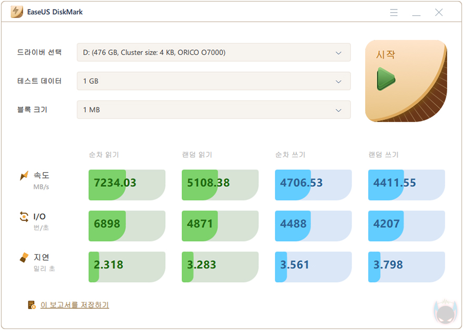Click the 번/초 unit label
This screenshot has width=463, height=330.
[41, 228]
